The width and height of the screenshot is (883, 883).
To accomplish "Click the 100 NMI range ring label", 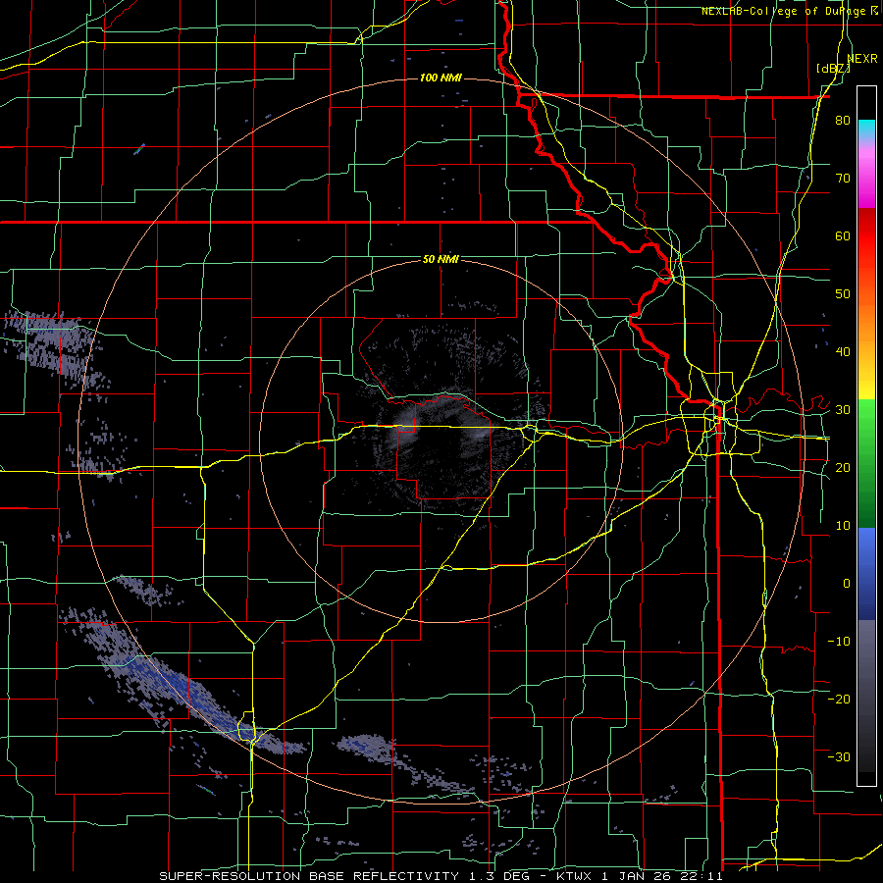I will tap(441, 78).
